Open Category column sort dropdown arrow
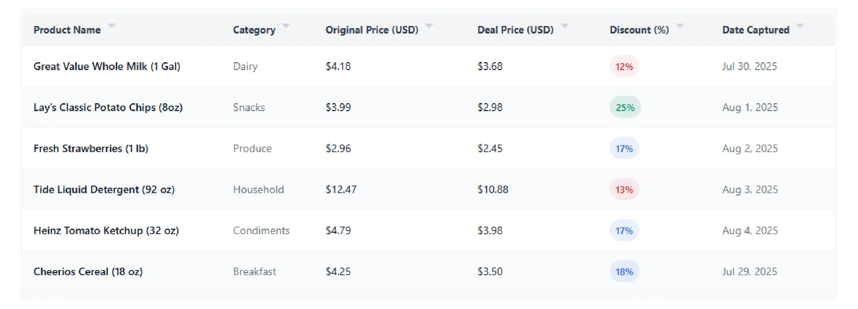Screen dimensions: 858x309 (286, 26)
